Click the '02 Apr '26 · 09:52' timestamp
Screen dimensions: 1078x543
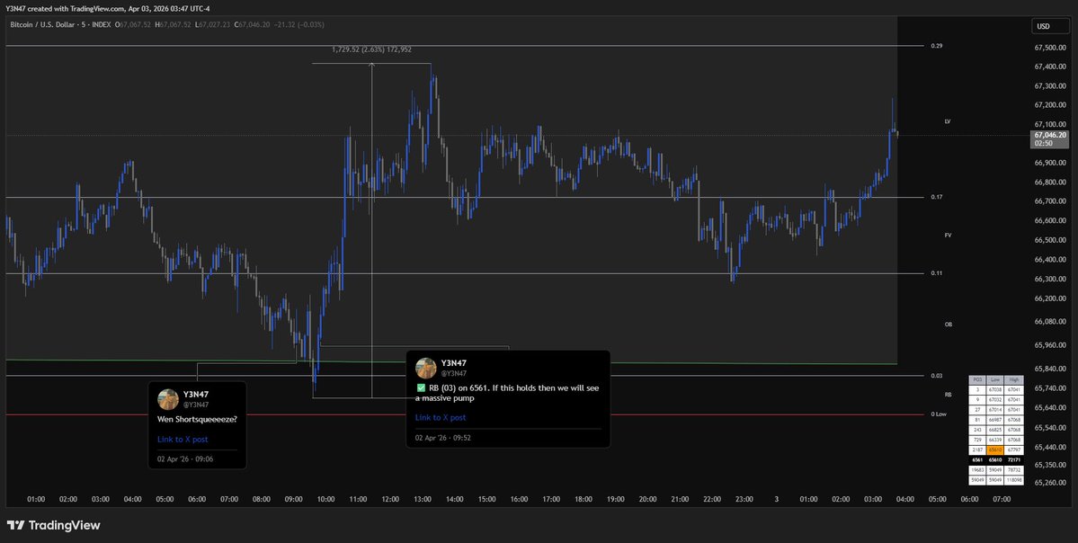(x=443, y=439)
